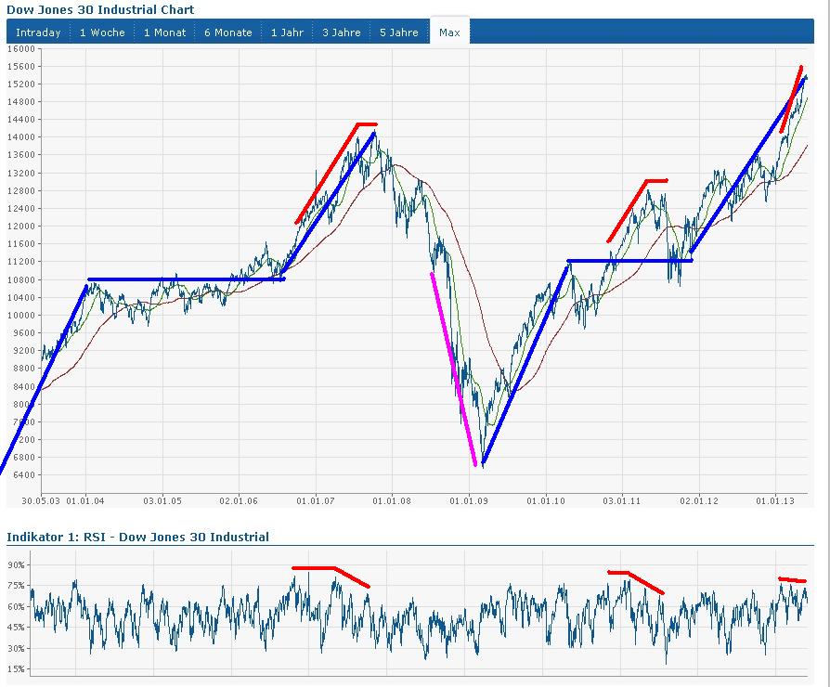Click the 02.01.06 date axis label

pos(239,500)
